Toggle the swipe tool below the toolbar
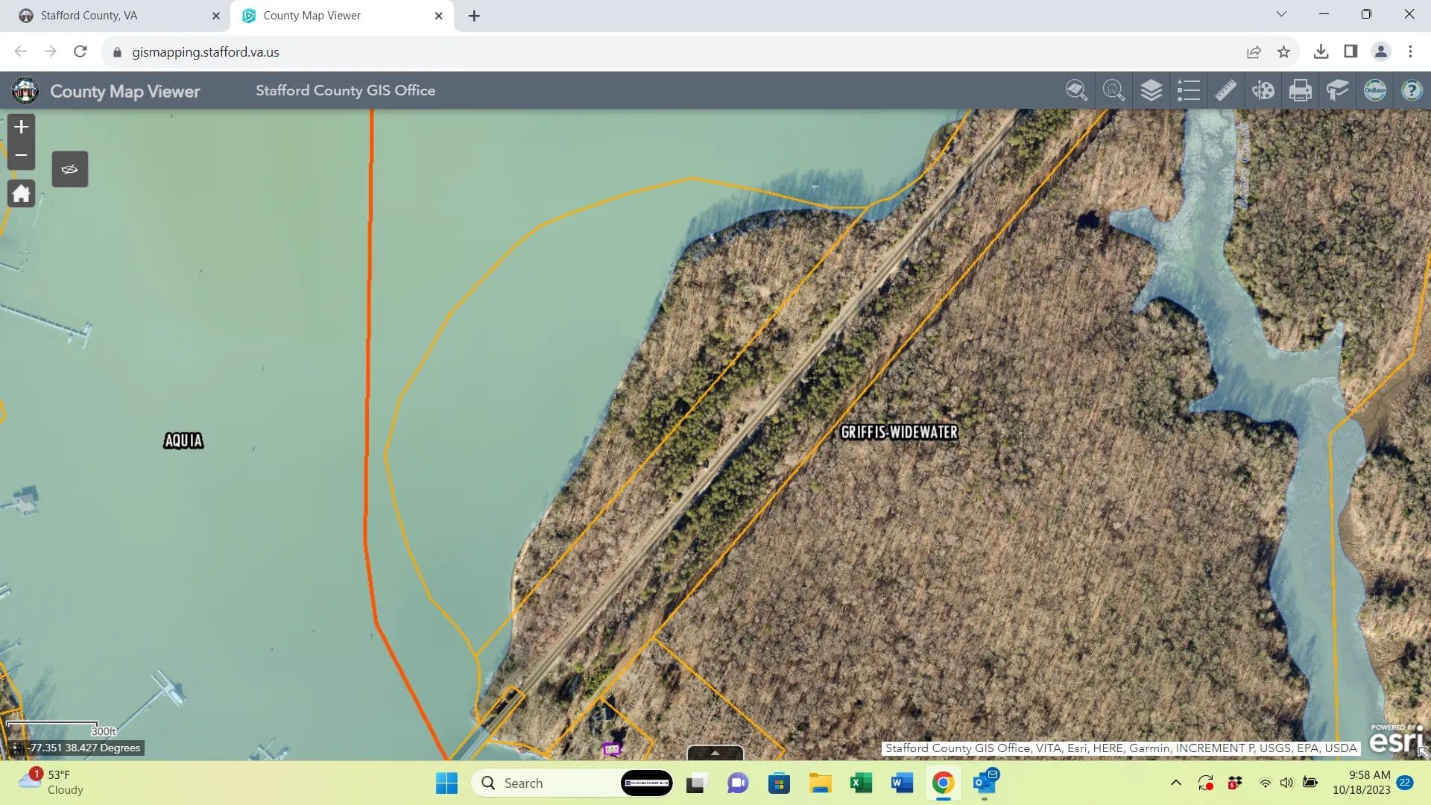The width and height of the screenshot is (1431, 805). [x=69, y=169]
